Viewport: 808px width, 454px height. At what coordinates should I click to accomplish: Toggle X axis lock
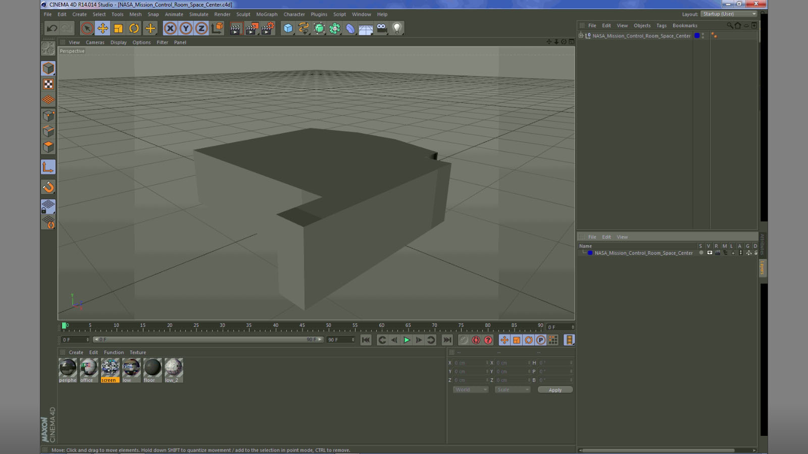click(170, 28)
